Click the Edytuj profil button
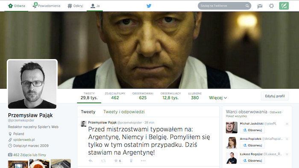 pos(275,96)
